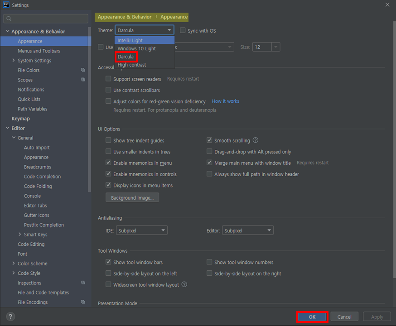Screen dimensions: 396x326
Task: Open the Theme dropdown showing Darcula
Action: (x=145, y=30)
